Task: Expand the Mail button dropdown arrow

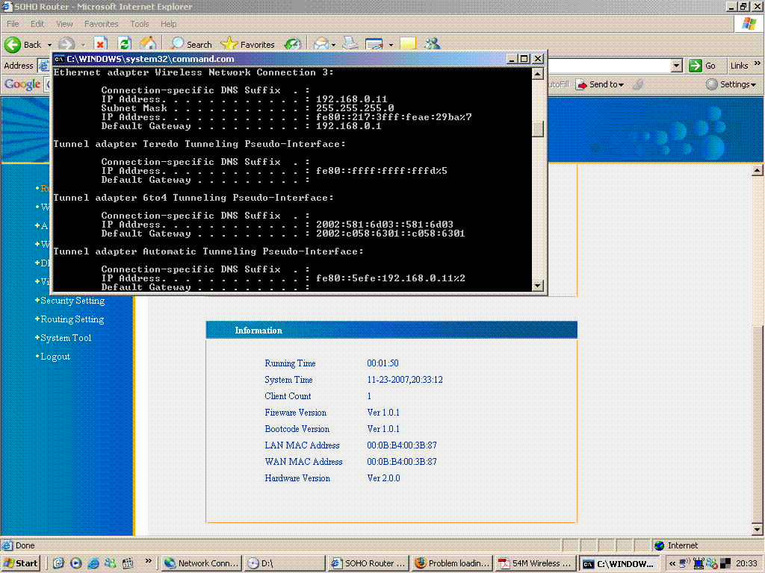Action: click(x=334, y=45)
